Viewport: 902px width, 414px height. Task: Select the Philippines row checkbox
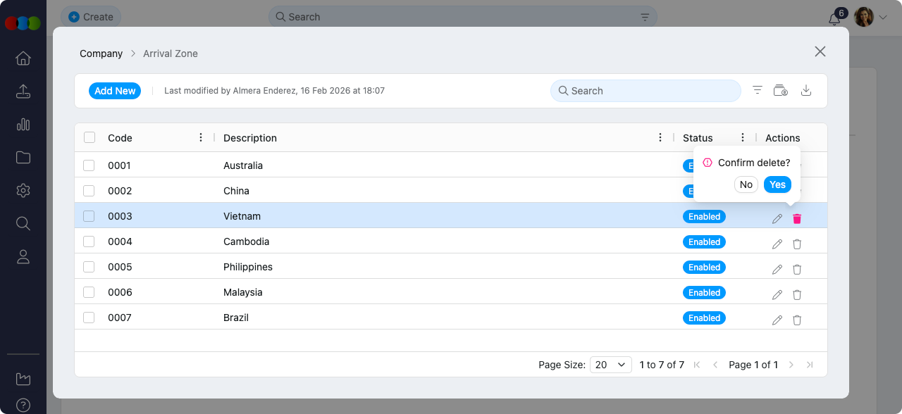click(89, 267)
